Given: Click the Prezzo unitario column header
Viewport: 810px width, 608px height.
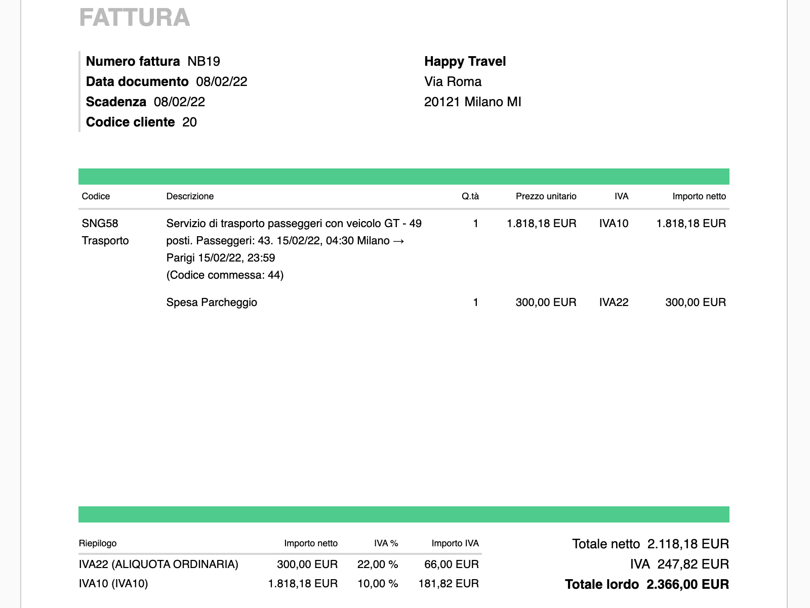Looking at the screenshot, I should pos(546,196).
